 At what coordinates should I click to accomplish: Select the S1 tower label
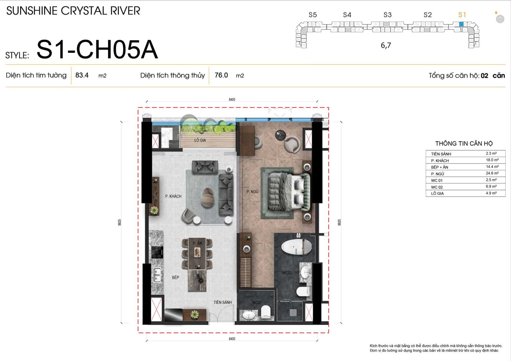tap(462, 15)
